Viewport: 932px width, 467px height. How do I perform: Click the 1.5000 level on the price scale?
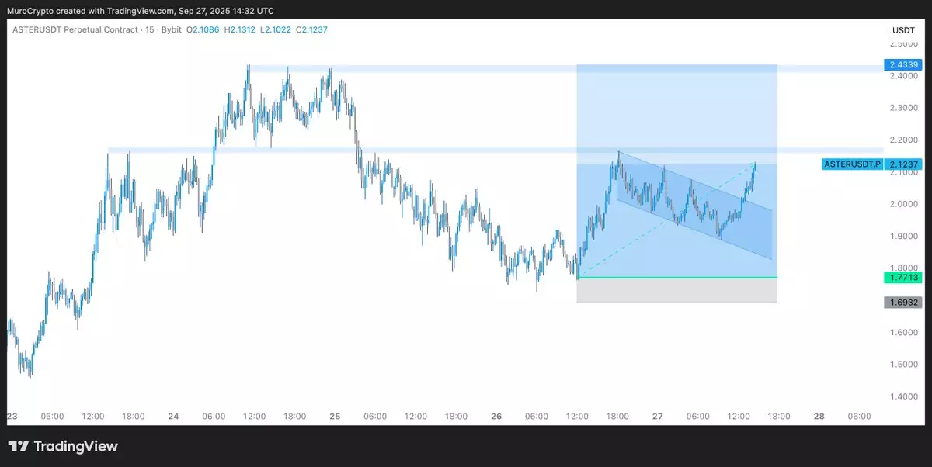[x=902, y=365]
